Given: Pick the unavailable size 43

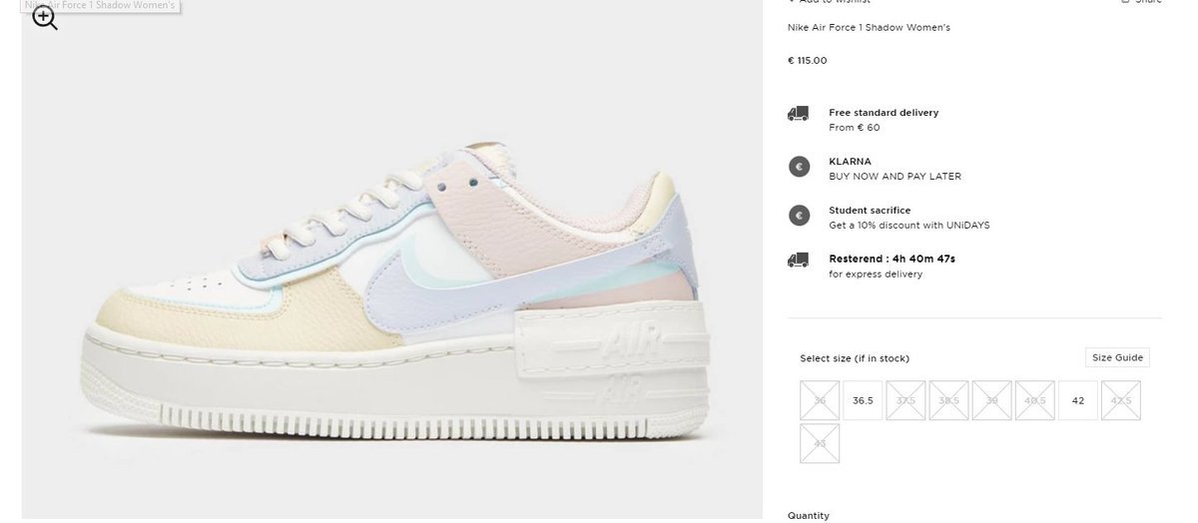Looking at the screenshot, I should point(820,444).
